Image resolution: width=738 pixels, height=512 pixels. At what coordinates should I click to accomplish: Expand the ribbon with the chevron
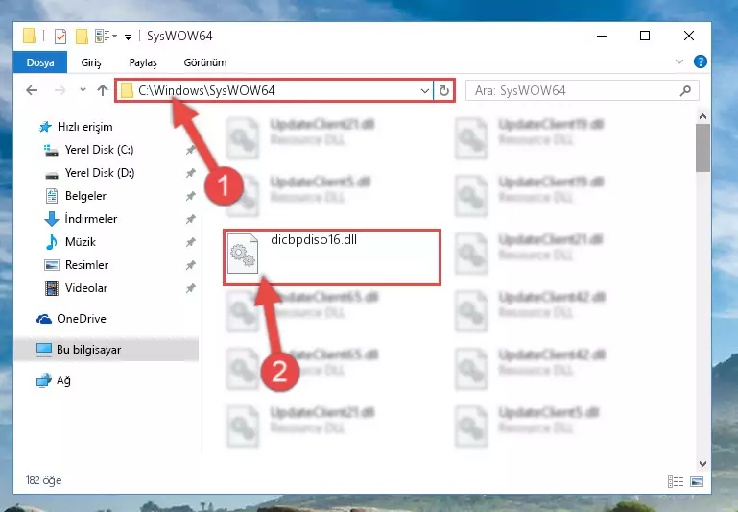point(678,61)
